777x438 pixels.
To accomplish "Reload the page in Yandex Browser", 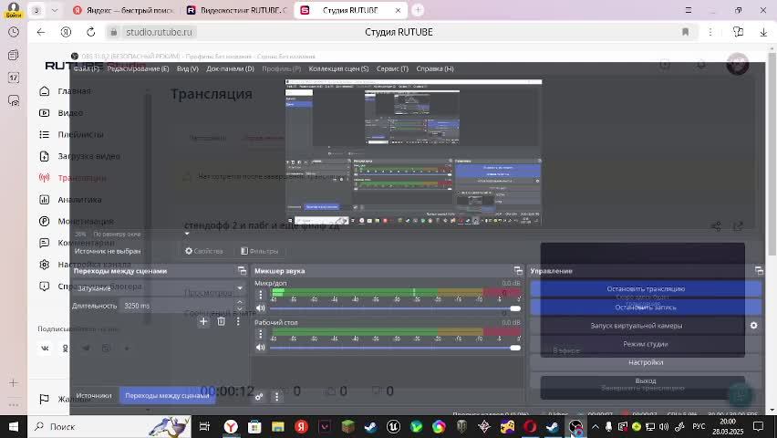I will point(90,32).
